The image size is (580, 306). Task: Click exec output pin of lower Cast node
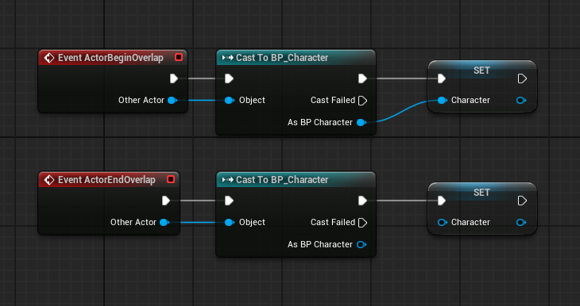[x=362, y=201]
